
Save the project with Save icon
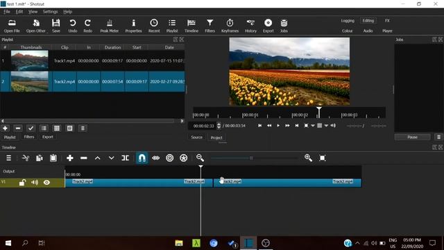click(x=55, y=26)
